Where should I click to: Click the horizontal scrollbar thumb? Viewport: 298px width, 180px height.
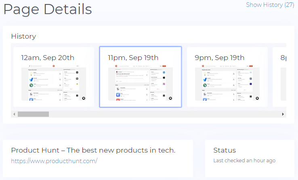(33, 114)
